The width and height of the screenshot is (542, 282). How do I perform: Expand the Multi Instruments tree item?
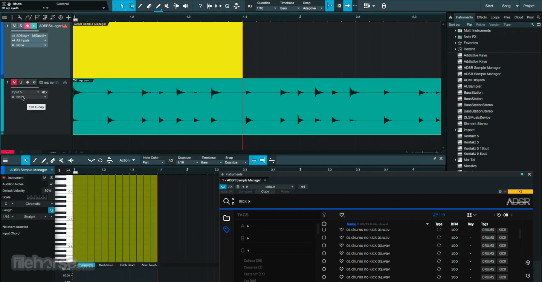pyautogui.click(x=455, y=30)
